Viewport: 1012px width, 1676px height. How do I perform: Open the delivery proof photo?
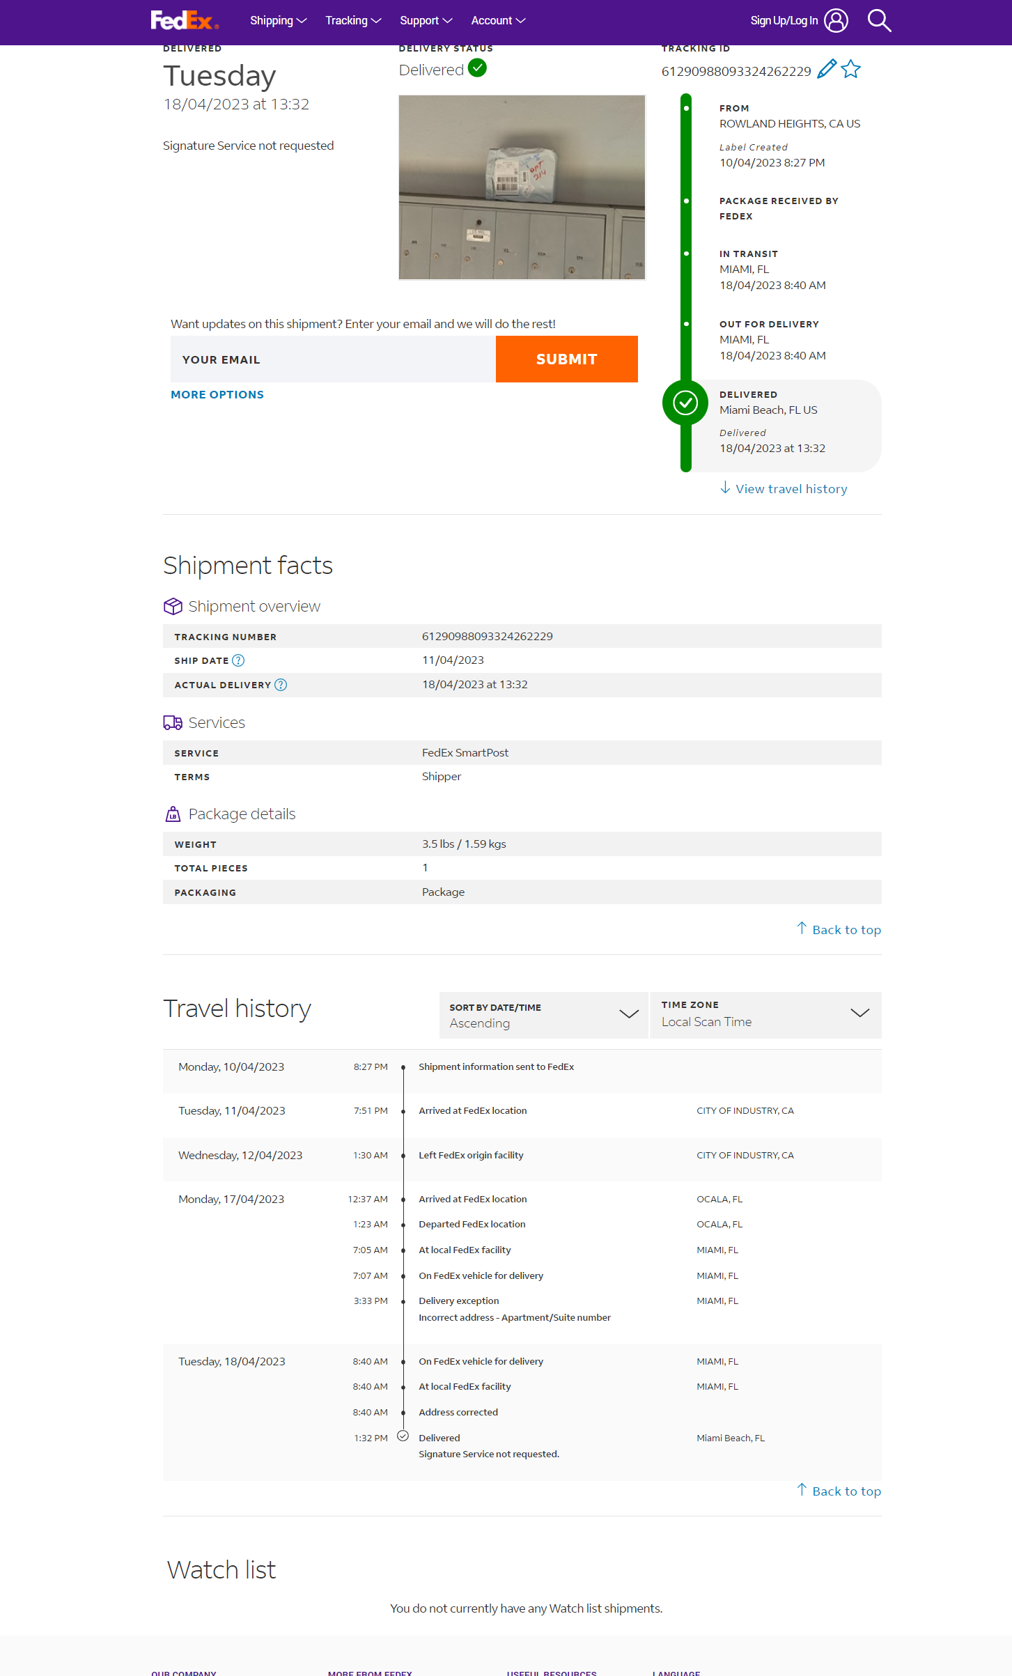click(522, 187)
